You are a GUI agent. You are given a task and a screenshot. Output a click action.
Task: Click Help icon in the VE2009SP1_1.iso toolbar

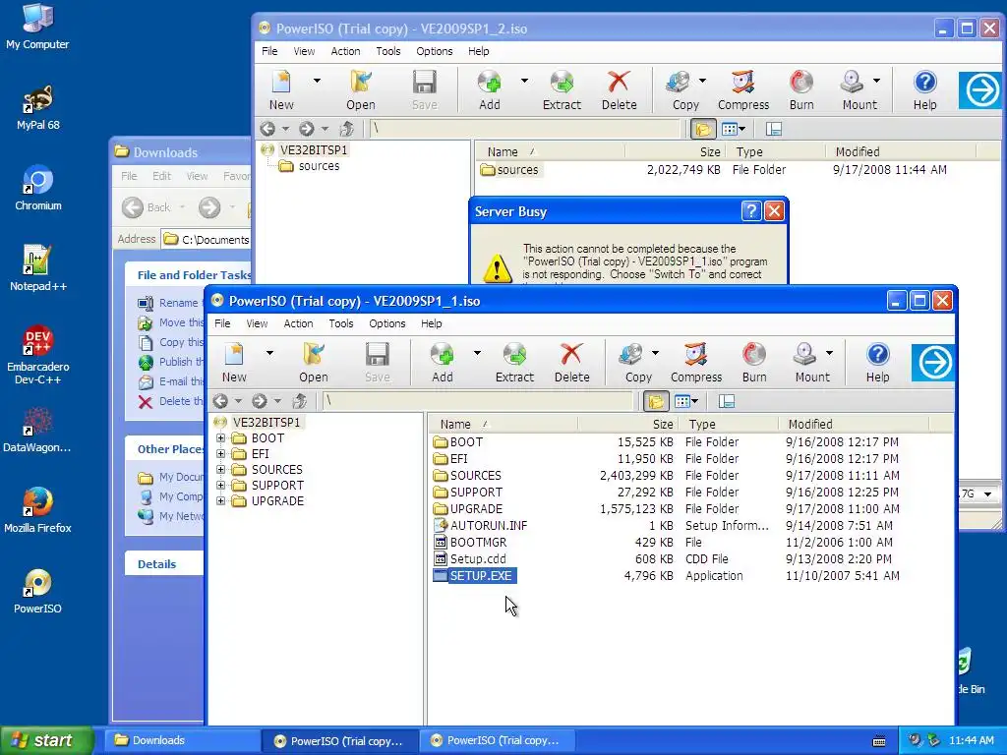[x=877, y=362]
